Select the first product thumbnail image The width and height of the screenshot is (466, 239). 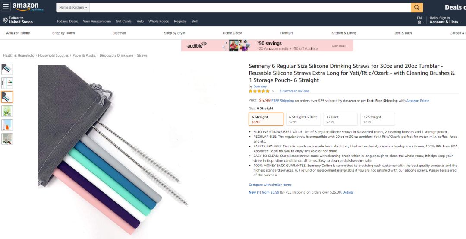(7, 69)
